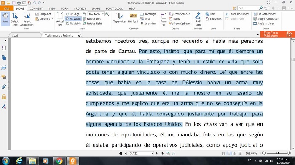Open PDF Sign tool
The height and width of the screenshot is (165, 295).
pyautogui.click(x=198, y=19)
